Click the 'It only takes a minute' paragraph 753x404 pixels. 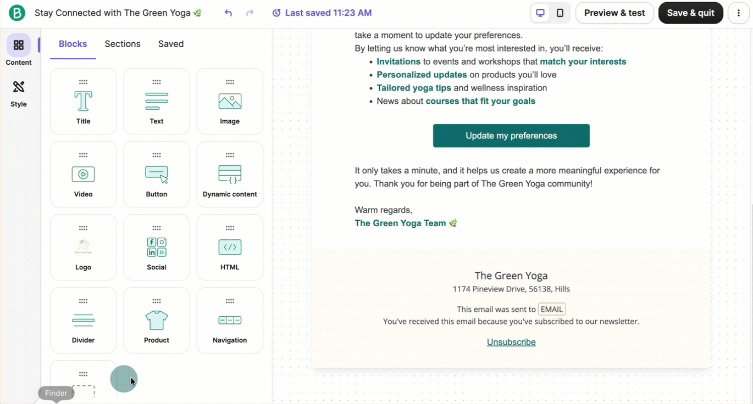[x=507, y=177]
